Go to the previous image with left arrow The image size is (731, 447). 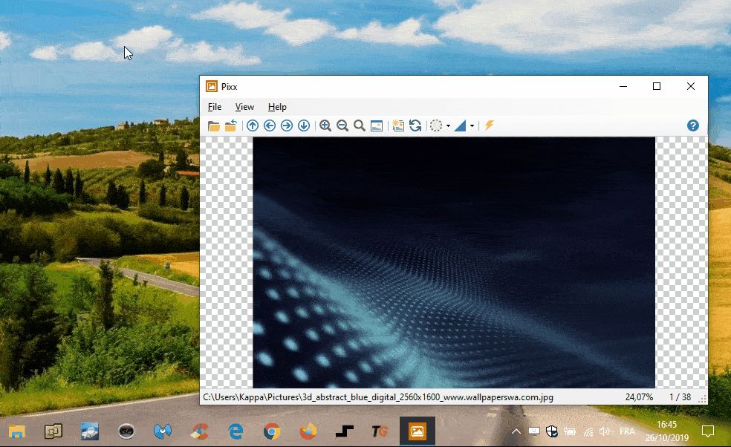click(270, 125)
